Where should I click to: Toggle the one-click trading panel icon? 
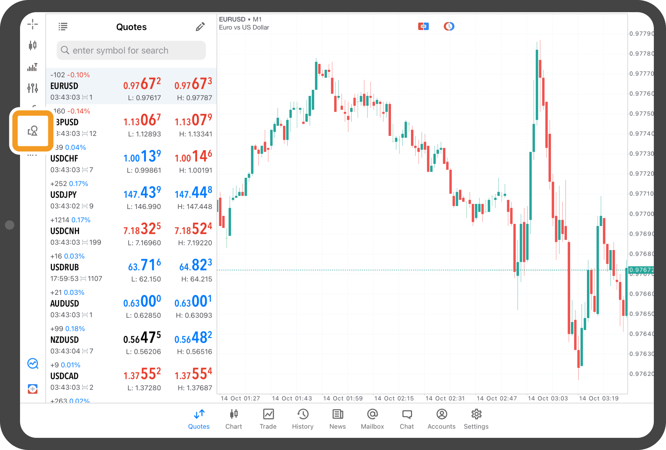click(423, 26)
